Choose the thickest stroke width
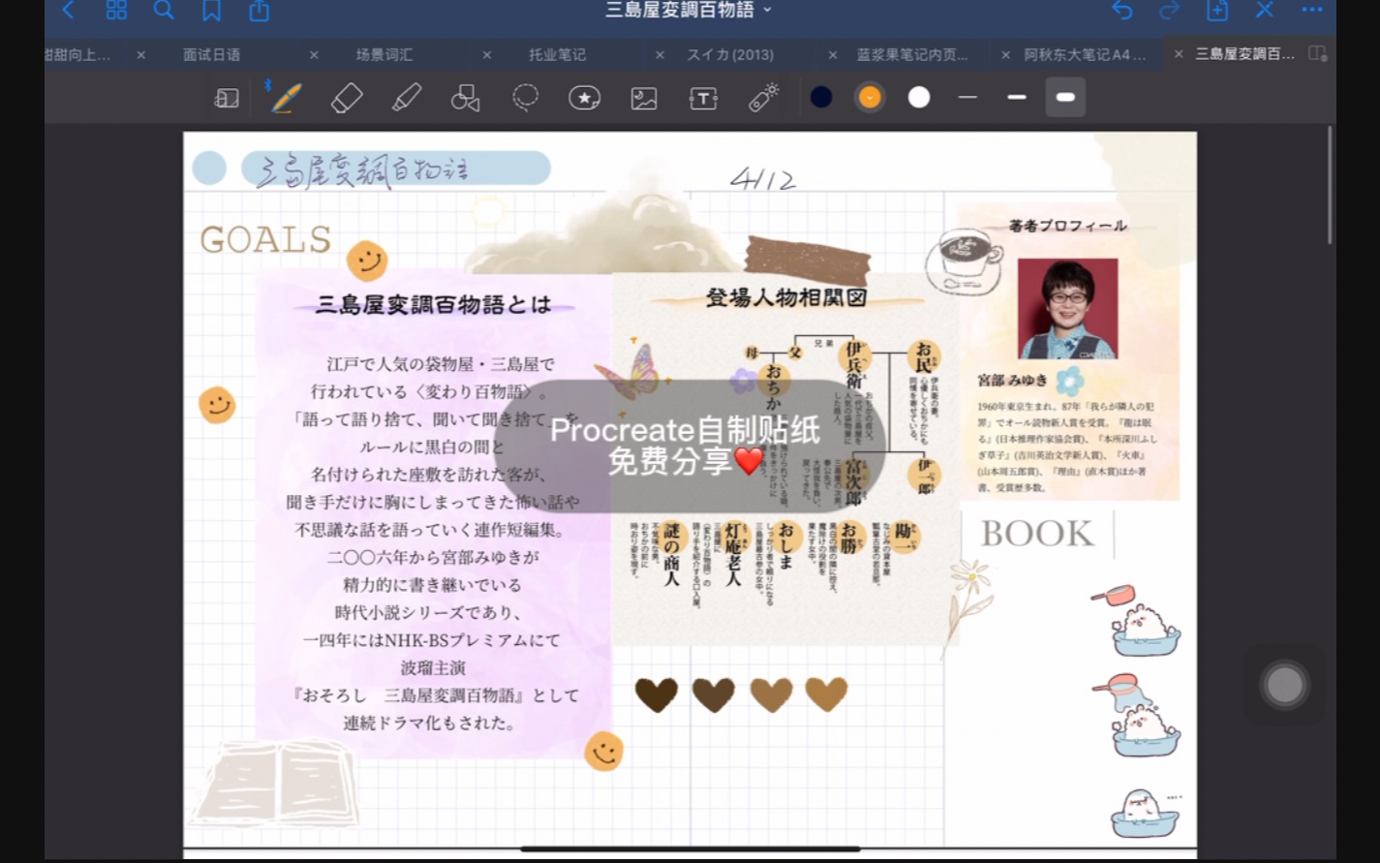Viewport: 1380px width, 863px height. click(x=1065, y=97)
